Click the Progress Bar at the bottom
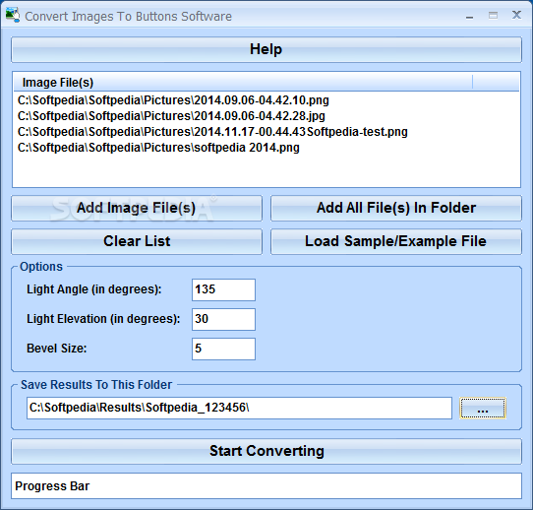Screen dimensions: 533x510 (x=266, y=486)
